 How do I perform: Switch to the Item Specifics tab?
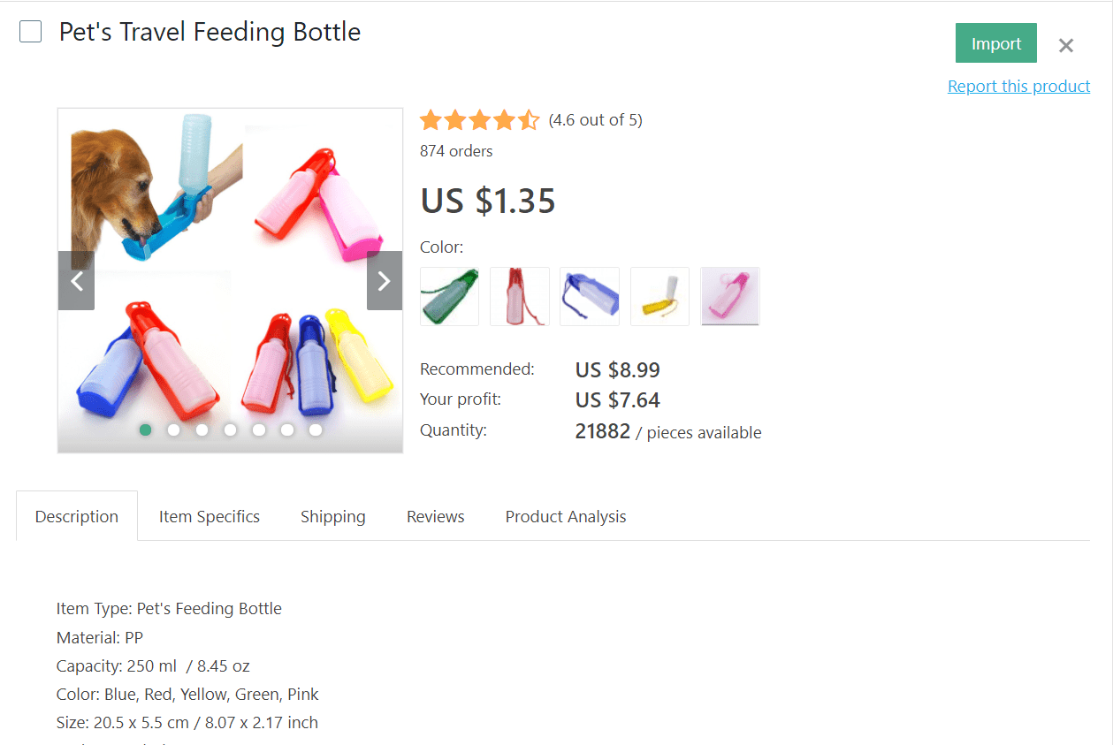(x=209, y=516)
